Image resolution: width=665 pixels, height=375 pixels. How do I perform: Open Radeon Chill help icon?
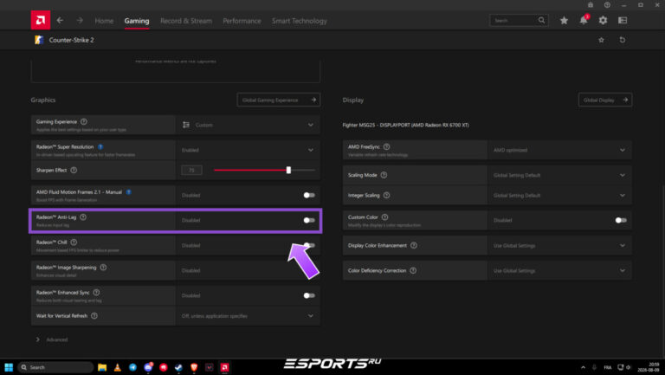coord(74,242)
